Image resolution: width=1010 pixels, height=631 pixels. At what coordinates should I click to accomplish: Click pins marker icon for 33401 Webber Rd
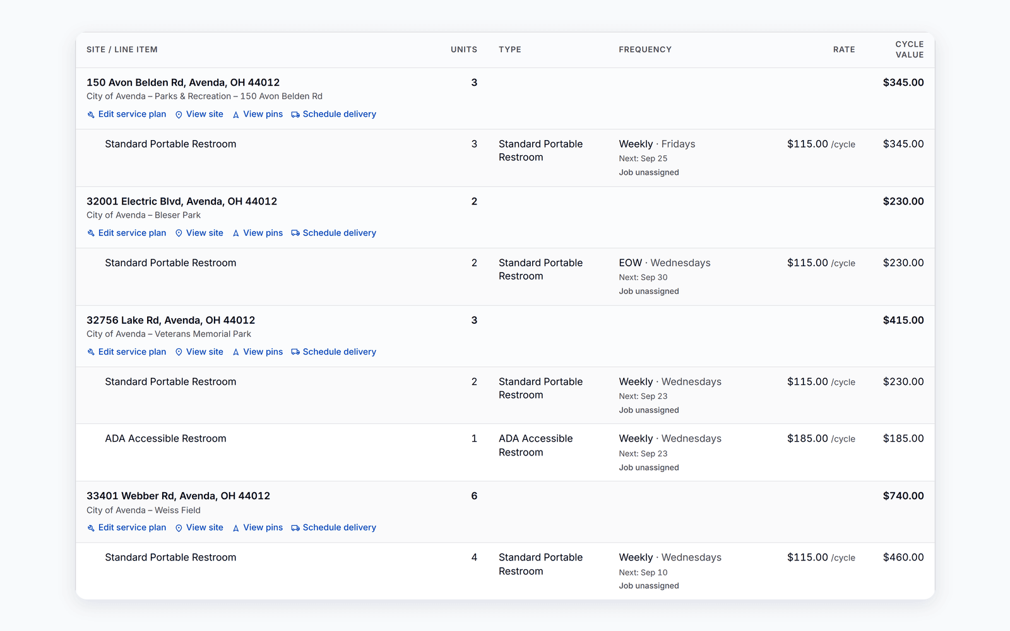(x=236, y=528)
